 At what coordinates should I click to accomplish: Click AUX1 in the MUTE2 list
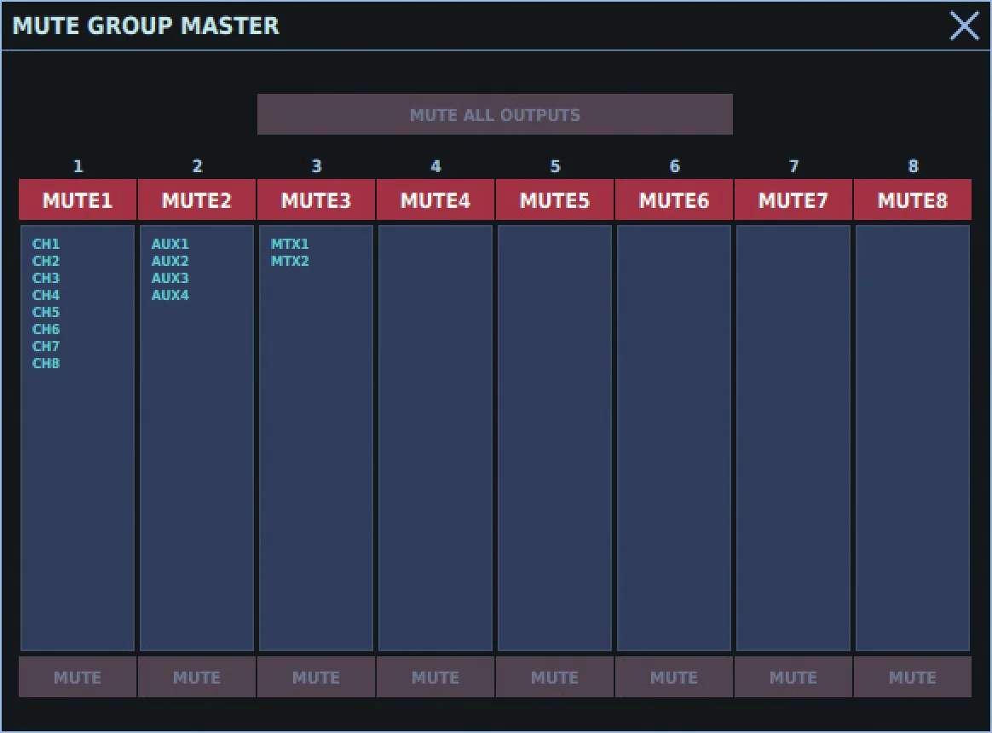170,244
